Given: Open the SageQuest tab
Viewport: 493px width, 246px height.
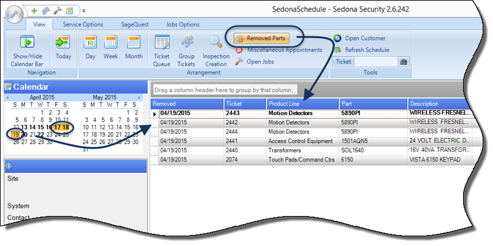Looking at the screenshot, I should tap(135, 24).
